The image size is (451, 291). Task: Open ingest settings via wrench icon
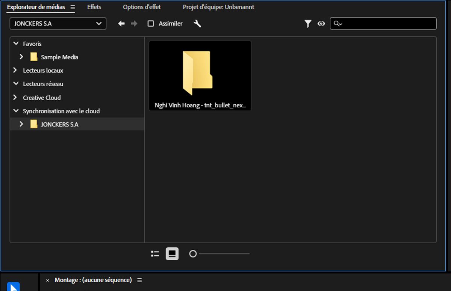click(197, 24)
